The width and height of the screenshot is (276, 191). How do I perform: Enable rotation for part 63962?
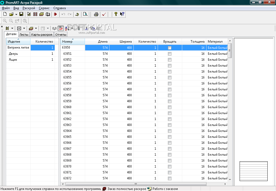170,119
